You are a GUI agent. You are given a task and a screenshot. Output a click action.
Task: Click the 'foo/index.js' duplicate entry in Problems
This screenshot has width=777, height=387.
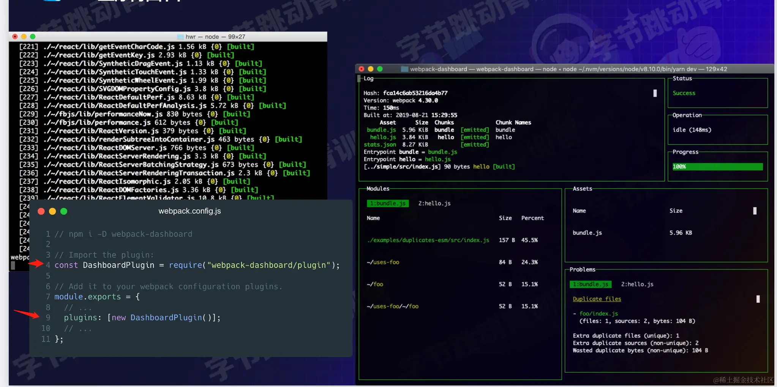(x=599, y=314)
